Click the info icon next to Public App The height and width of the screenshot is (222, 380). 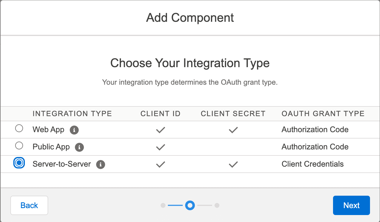pyautogui.click(x=79, y=147)
